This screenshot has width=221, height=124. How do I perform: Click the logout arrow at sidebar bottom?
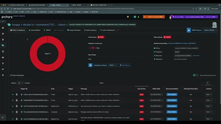coord(3,118)
